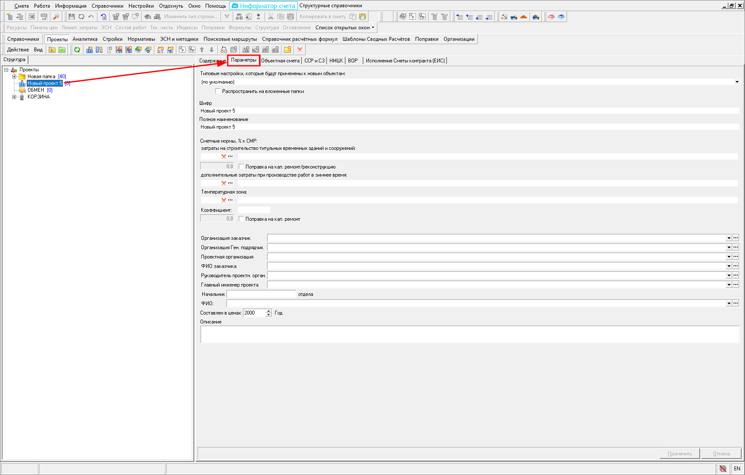Viewport: 745px width, 475px height.
Task: Click the hammer and sickle labor icon
Action: pyautogui.click(x=504, y=17)
